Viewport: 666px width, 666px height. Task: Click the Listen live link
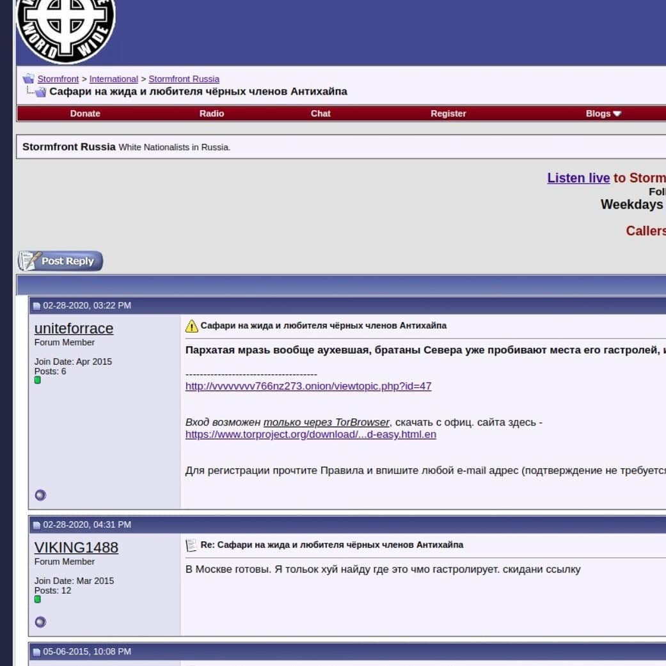[578, 178]
